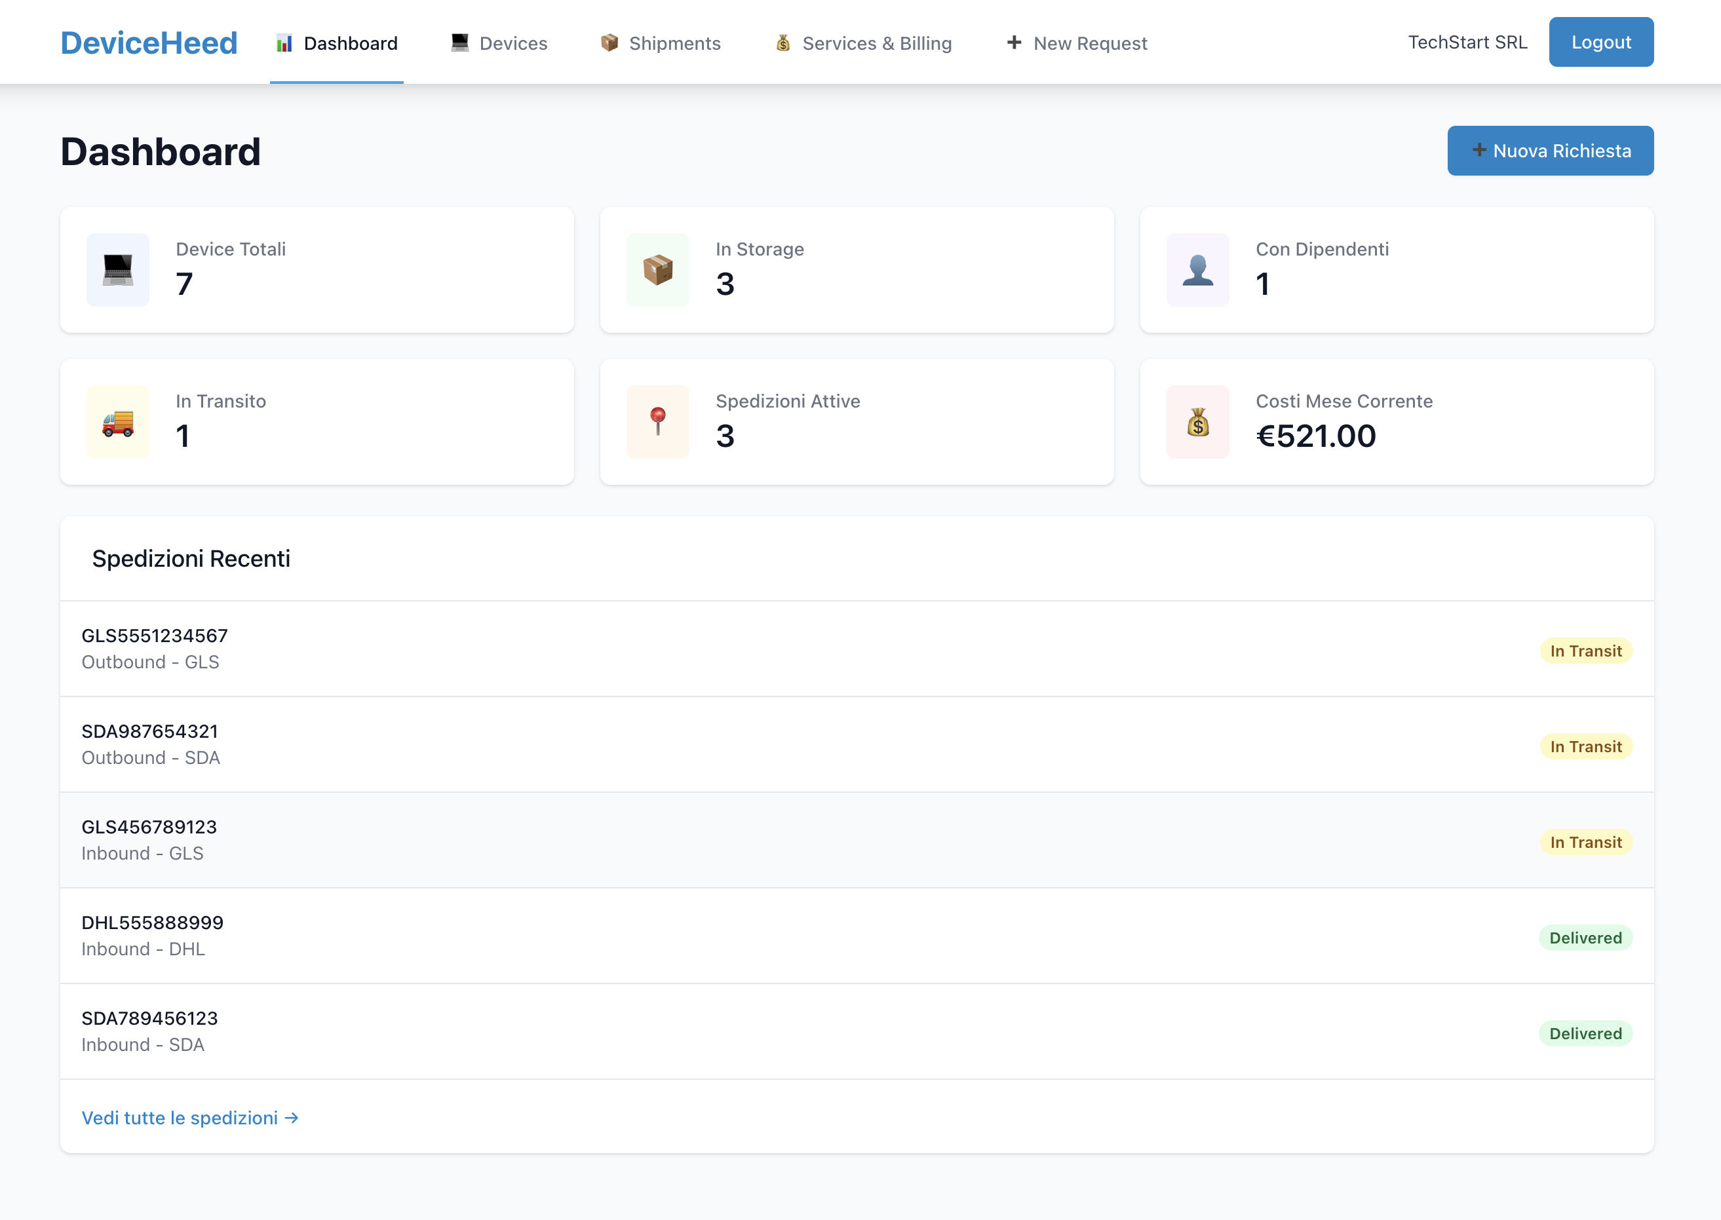
Task: Click the package icon on In Storage card
Action: pyautogui.click(x=657, y=270)
